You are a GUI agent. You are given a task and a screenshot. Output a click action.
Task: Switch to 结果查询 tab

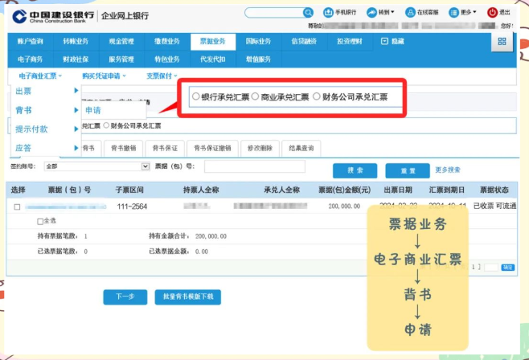coord(301,149)
